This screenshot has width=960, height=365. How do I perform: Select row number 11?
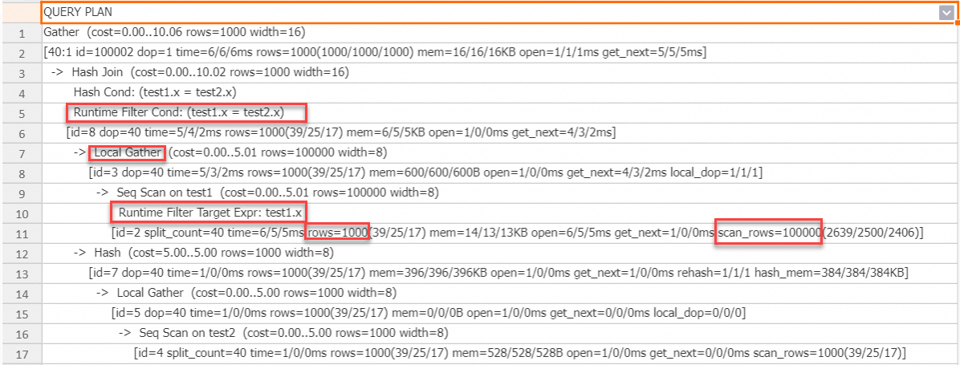(x=20, y=233)
